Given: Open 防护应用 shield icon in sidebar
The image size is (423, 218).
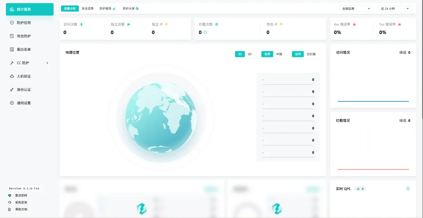Looking at the screenshot, I should (x=12, y=23).
